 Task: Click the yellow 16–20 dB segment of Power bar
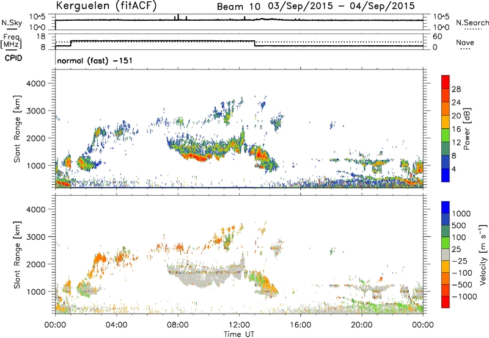446,122
